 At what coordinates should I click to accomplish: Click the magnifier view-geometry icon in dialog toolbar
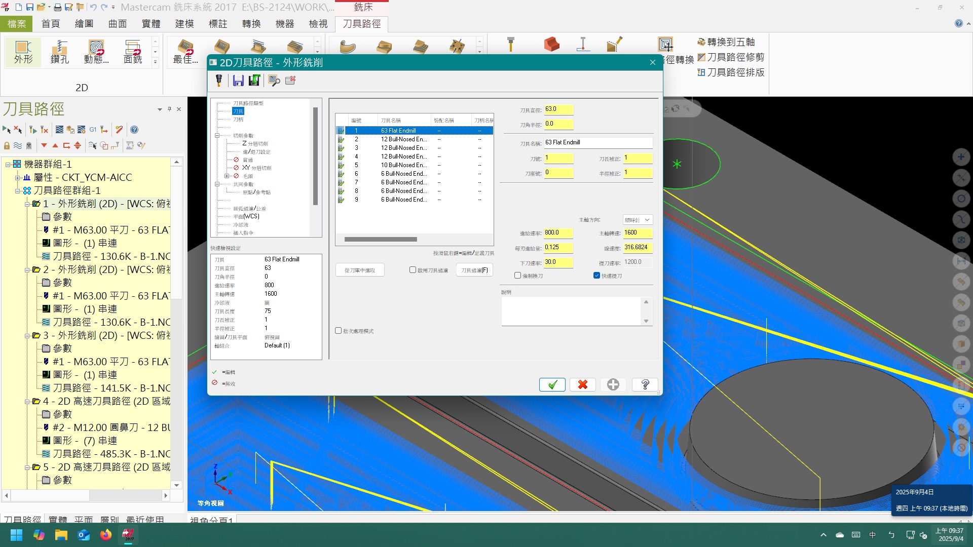274,81
